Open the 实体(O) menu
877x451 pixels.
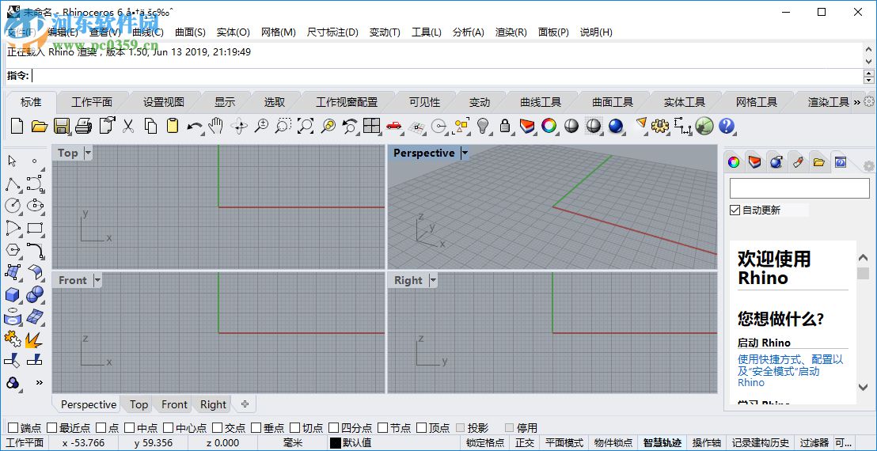pos(233,32)
